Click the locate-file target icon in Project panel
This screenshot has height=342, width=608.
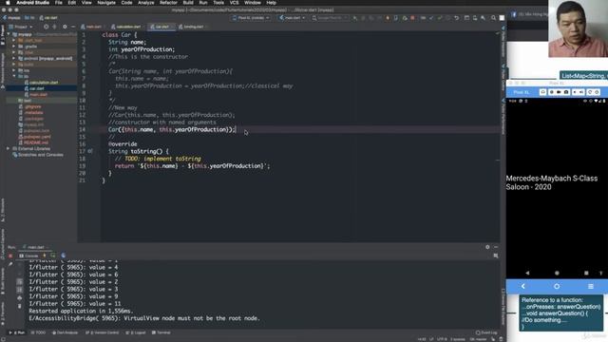point(46,27)
